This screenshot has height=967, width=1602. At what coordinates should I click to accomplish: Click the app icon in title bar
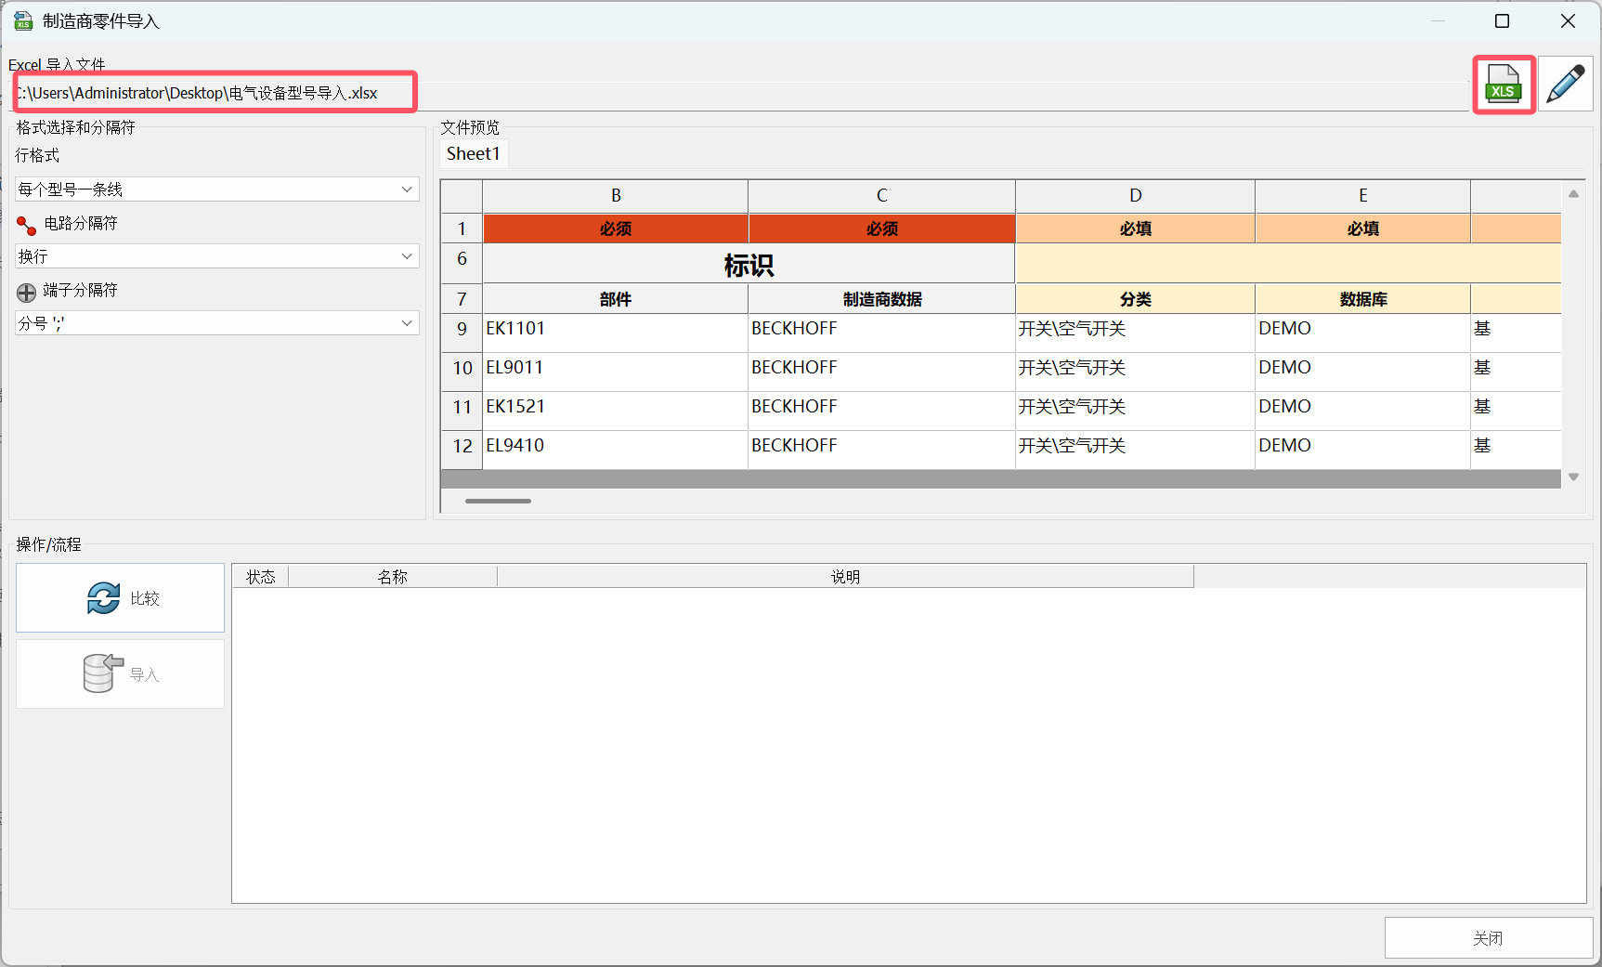[22, 20]
